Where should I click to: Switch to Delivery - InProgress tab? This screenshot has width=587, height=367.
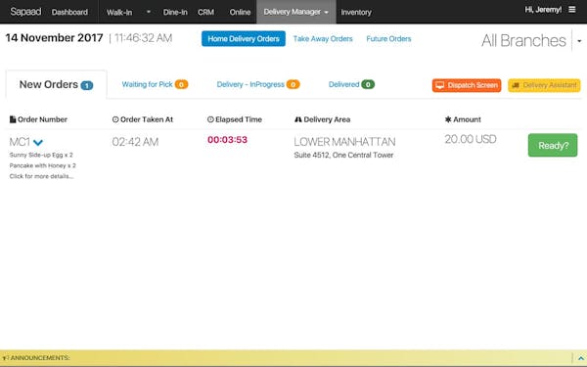(x=258, y=84)
